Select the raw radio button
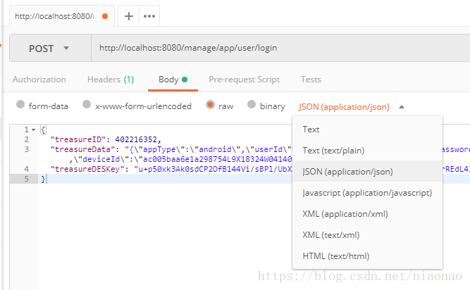470x290 pixels. pos(210,105)
